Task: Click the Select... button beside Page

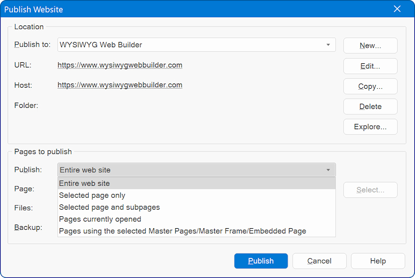Action: [x=370, y=190]
